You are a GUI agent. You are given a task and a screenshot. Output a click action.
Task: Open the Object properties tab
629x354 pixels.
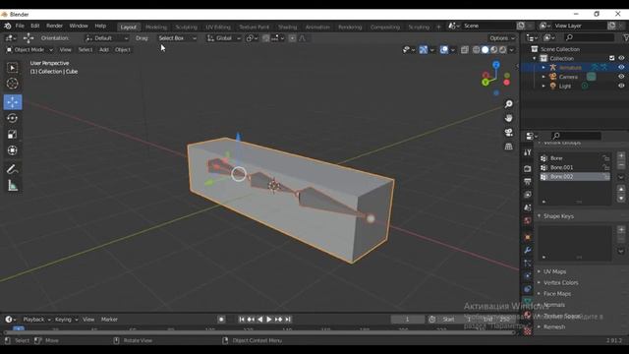[528, 237]
